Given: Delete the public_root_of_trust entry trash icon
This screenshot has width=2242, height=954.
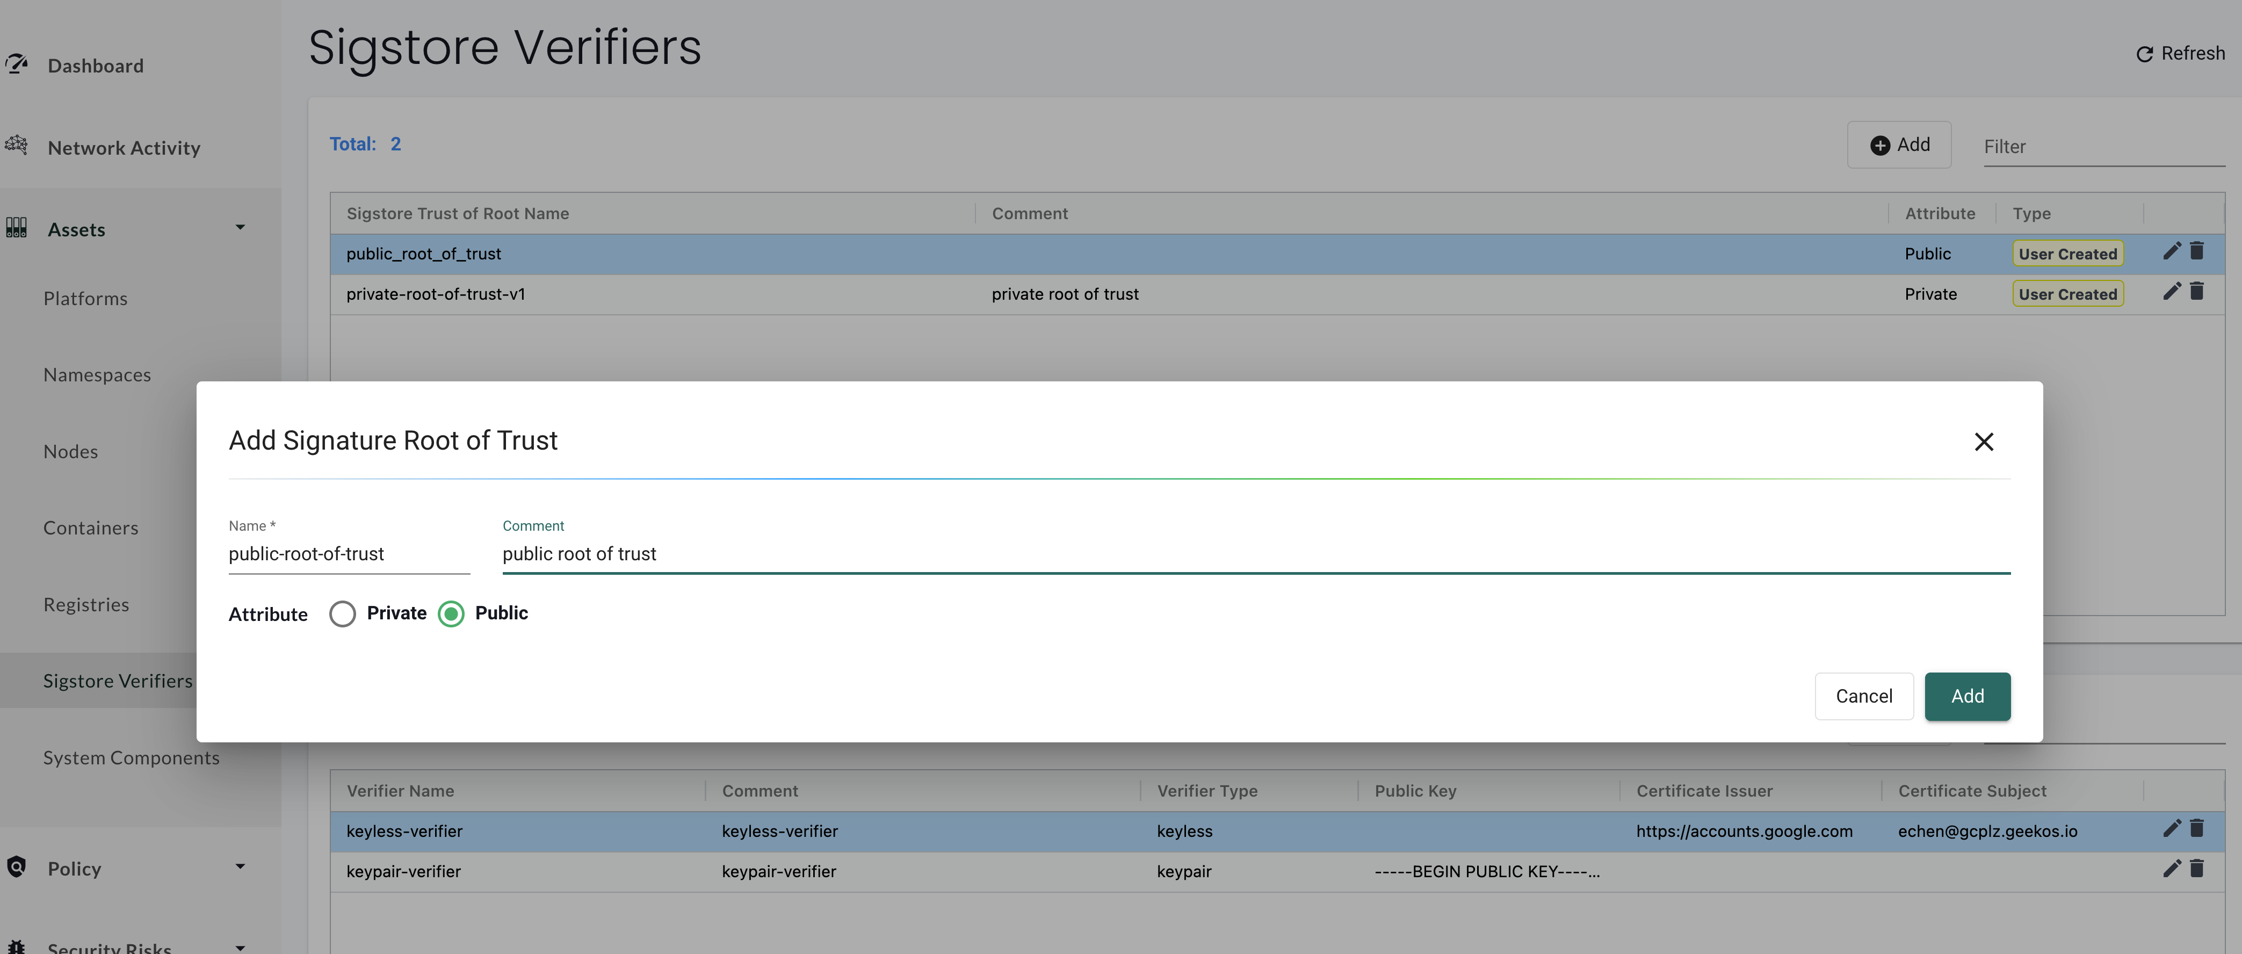Looking at the screenshot, I should point(2197,251).
